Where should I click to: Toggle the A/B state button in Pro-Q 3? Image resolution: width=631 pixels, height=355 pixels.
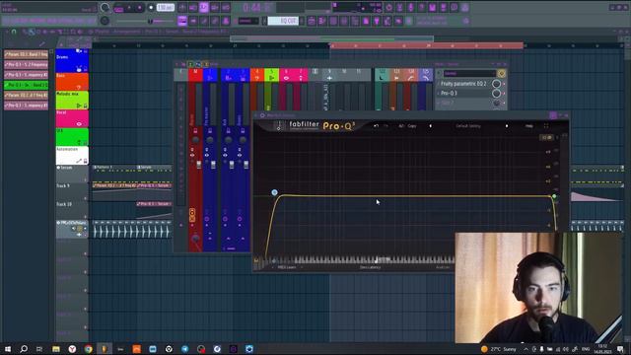[401, 126]
